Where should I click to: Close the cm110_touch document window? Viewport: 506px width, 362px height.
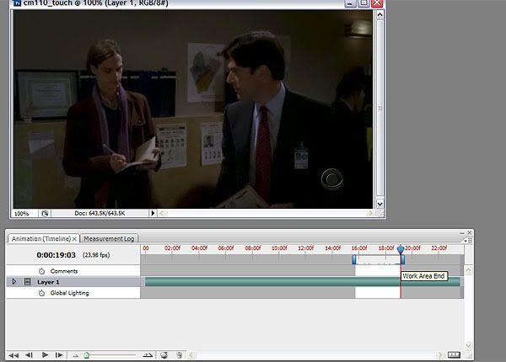click(377, 3)
